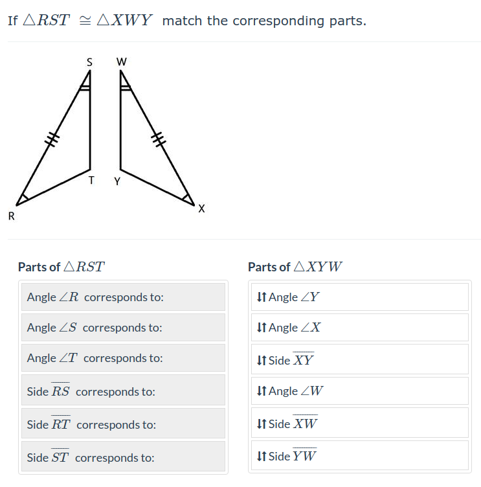
Task: Click vertex label X on the right triangle
Action: click(x=201, y=209)
